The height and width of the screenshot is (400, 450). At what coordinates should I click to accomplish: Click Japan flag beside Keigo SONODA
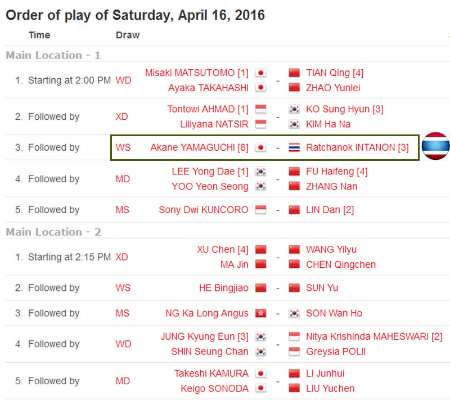coord(260,388)
